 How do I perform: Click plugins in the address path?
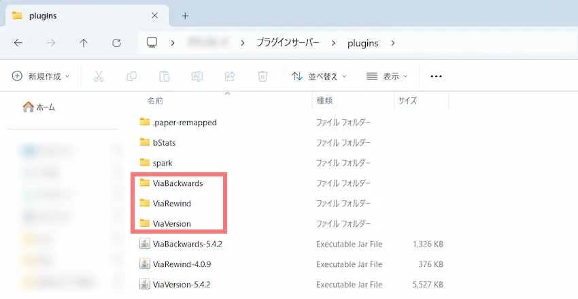pyautogui.click(x=362, y=43)
